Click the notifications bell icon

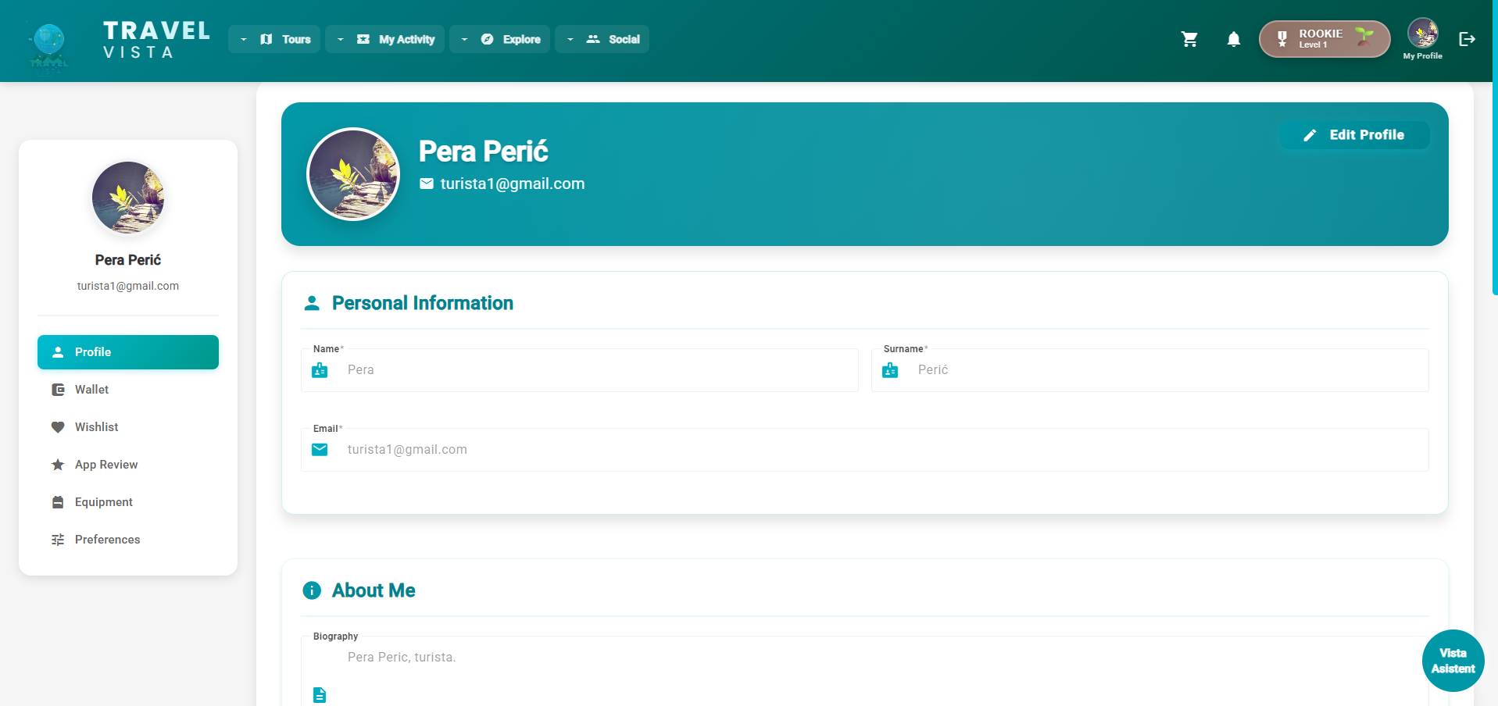tap(1233, 39)
